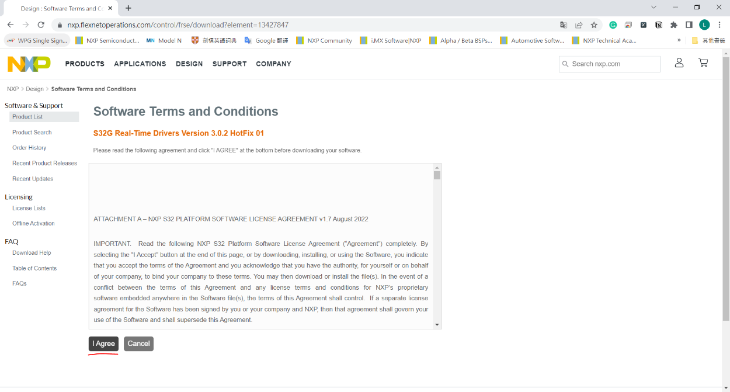
Task: Open License Lists link
Action: click(x=29, y=208)
